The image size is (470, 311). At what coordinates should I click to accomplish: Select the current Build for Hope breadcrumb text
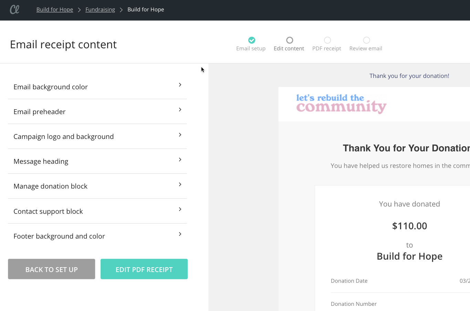(x=146, y=10)
